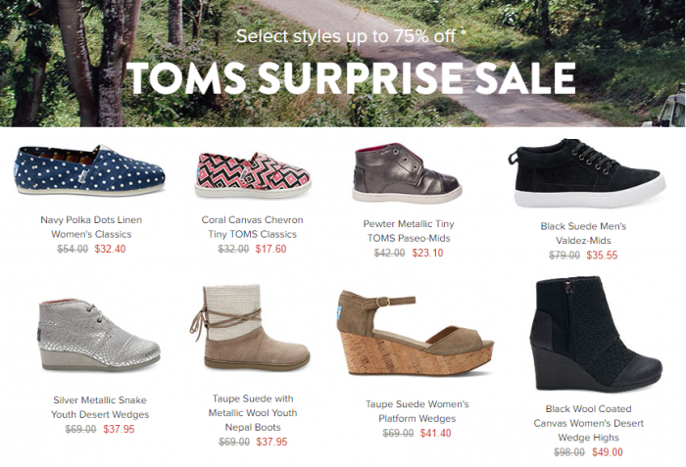
Task: Click Black Wool Coated Canvas Desert Wedge title
Action: pyautogui.click(x=588, y=423)
